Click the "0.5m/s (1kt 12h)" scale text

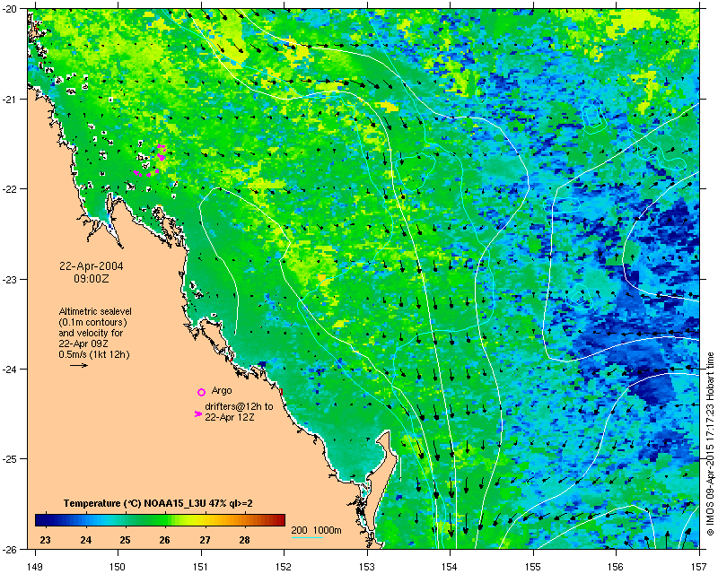click(94, 355)
